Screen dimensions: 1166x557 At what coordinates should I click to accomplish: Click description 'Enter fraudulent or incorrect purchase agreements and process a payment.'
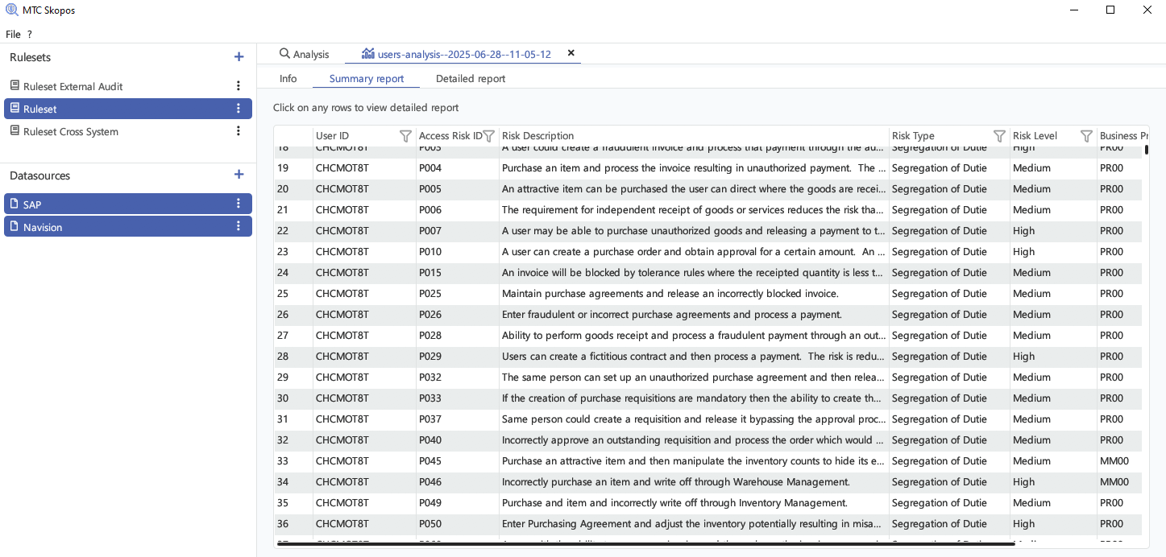pos(672,315)
